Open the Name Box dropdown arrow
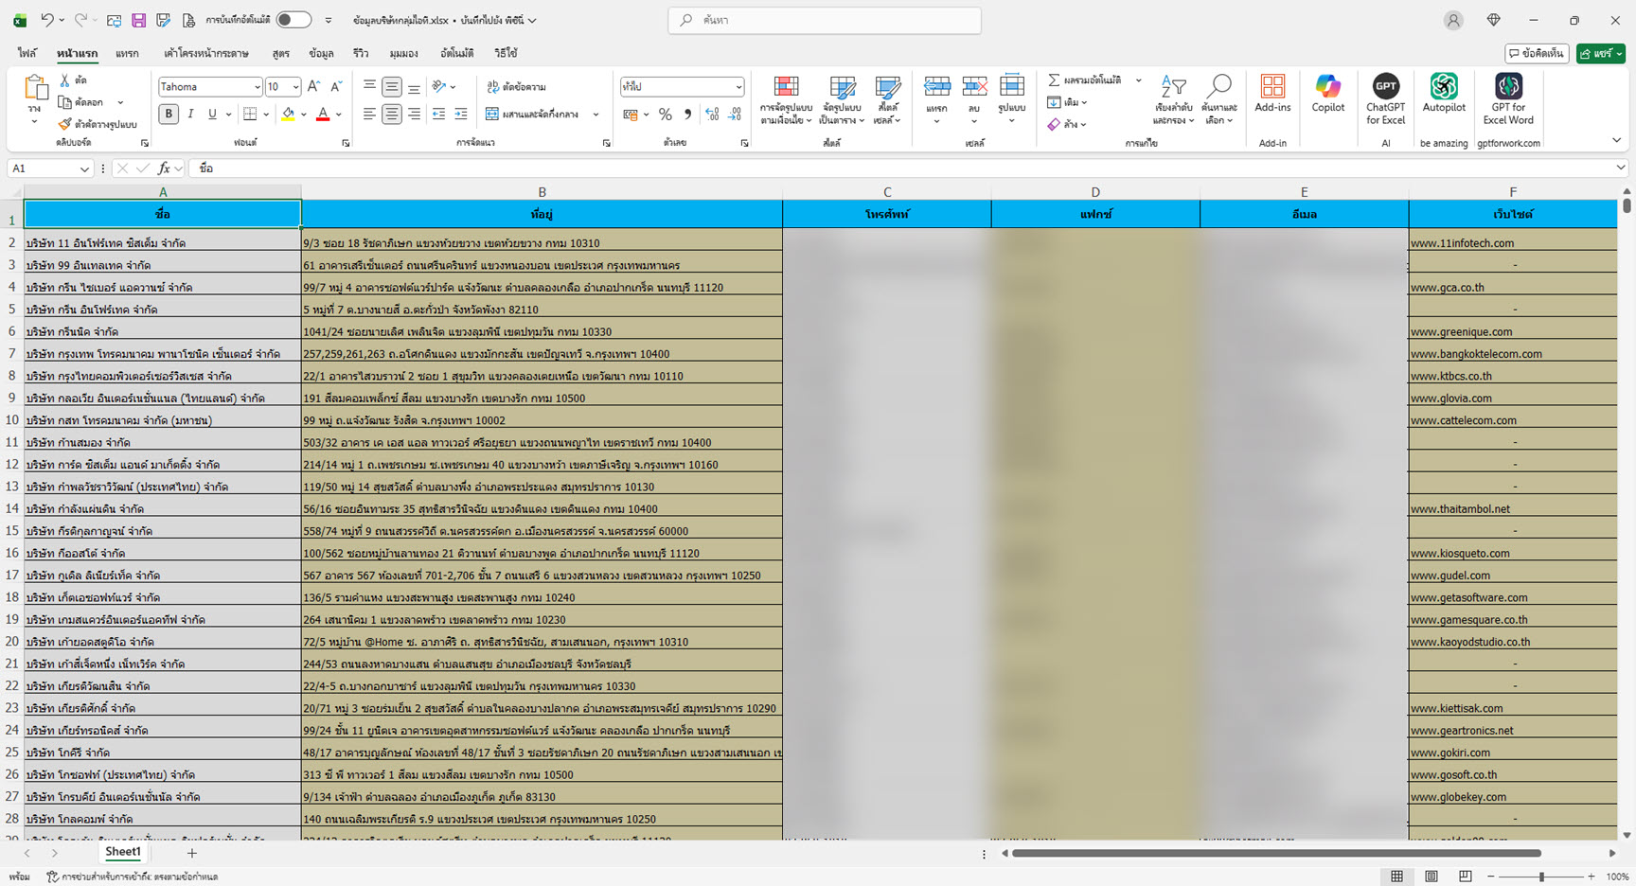1636x886 pixels. pyautogui.click(x=84, y=168)
